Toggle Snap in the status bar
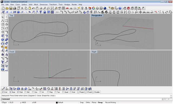This screenshot has height=104, width=173. [82, 102]
